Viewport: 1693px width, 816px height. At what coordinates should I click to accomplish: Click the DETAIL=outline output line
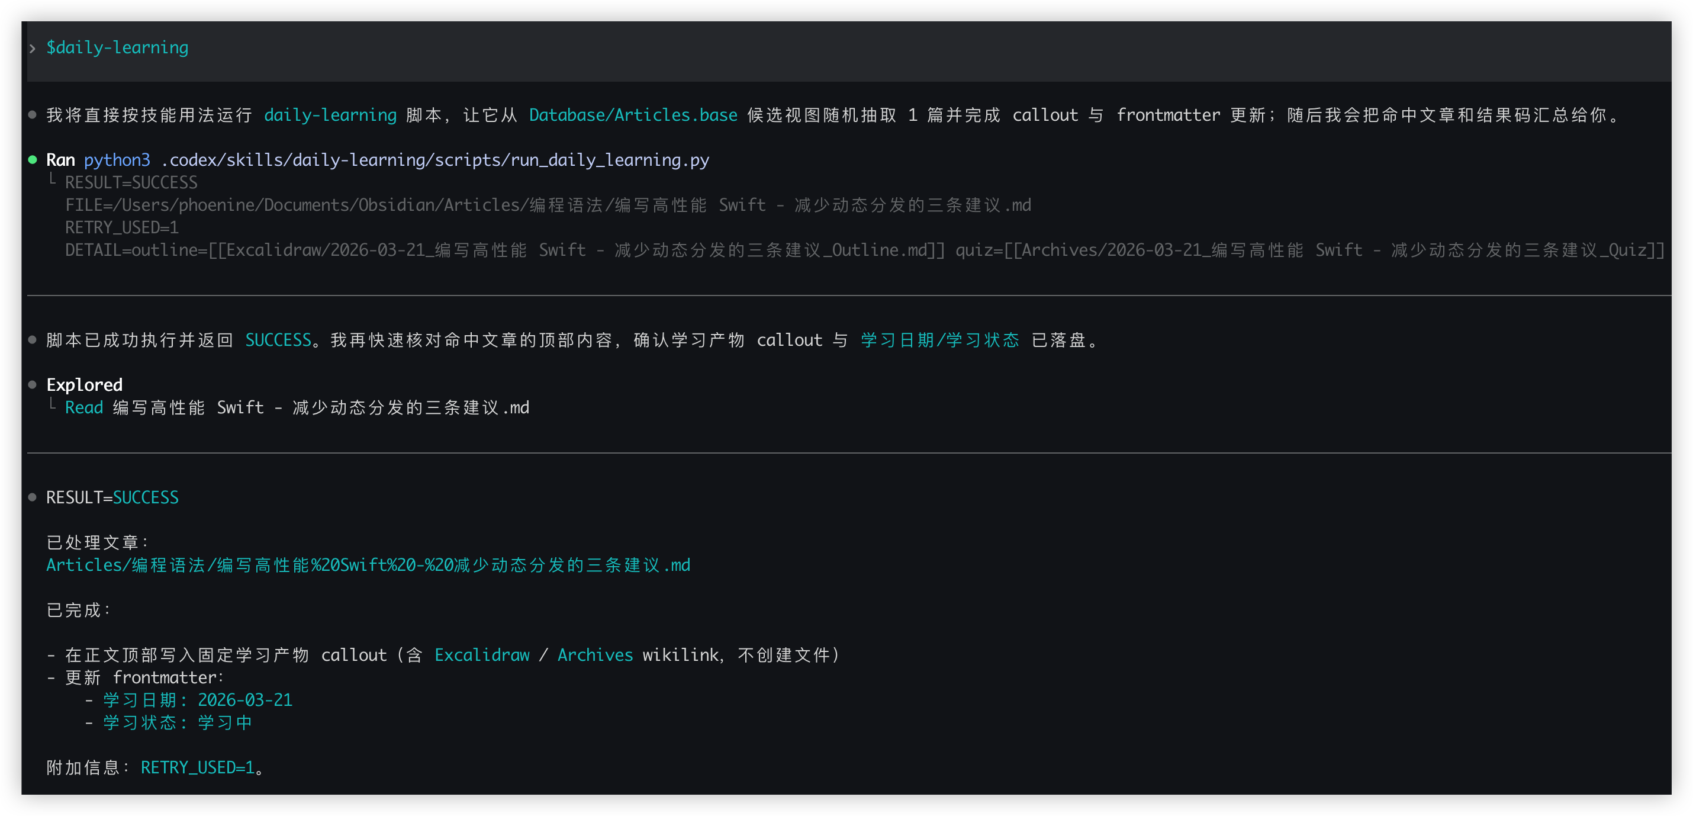pyautogui.click(x=864, y=250)
